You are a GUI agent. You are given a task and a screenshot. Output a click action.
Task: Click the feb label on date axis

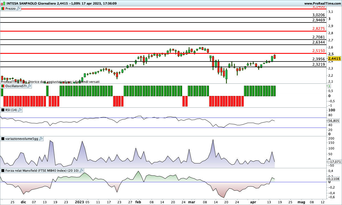click(x=138, y=202)
